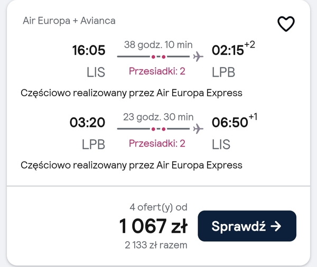Viewport: 317px width, 267px height.
Task: Select the 03:20 return departure time
Action: click(x=87, y=122)
